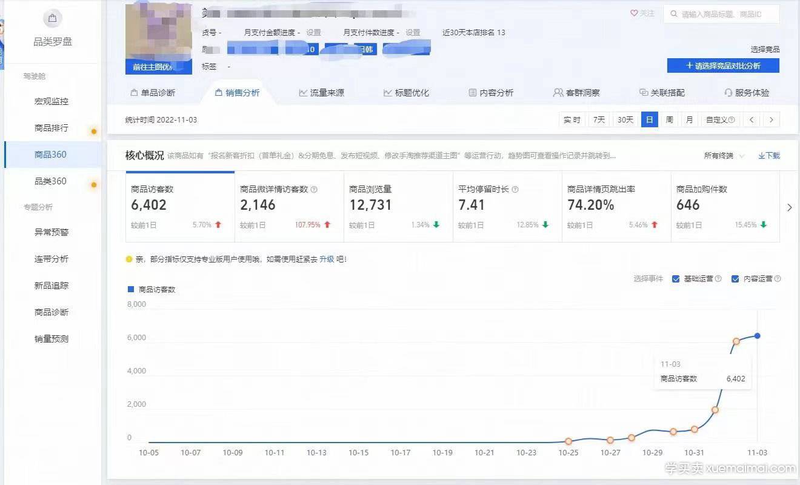Select the 商品浏览量 metric card
This screenshot has height=485, width=800.
(398, 207)
